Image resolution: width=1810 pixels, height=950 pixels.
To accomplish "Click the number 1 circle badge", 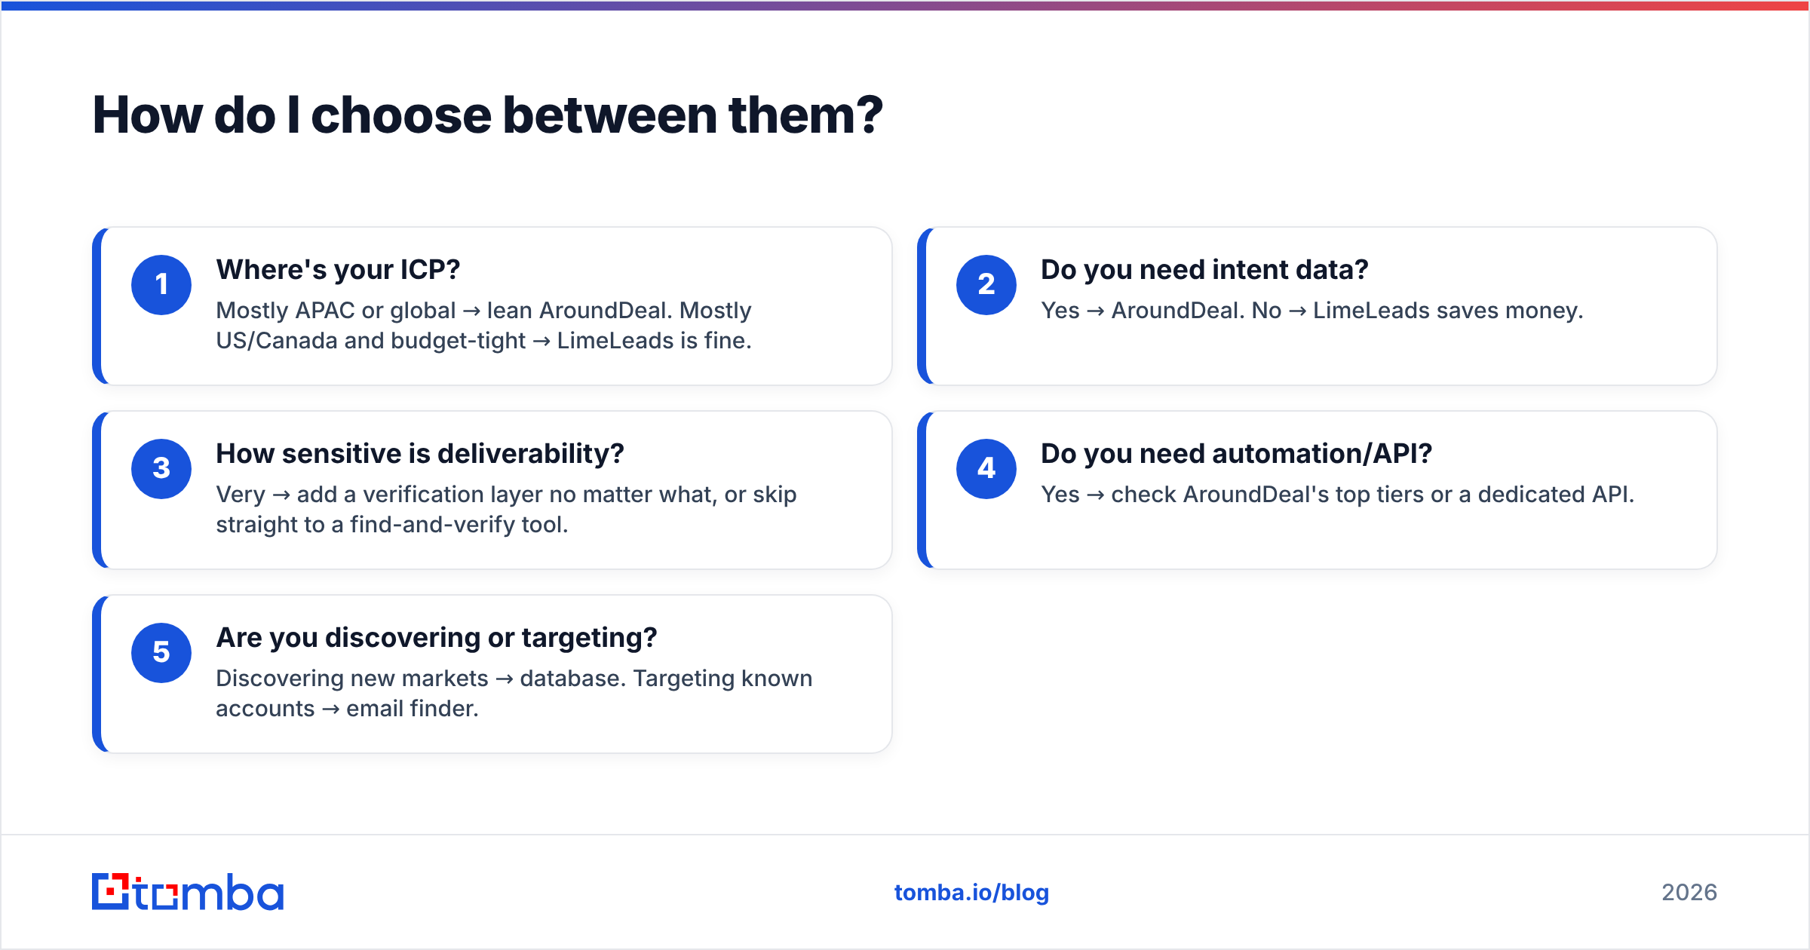I will tap(161, 285).
